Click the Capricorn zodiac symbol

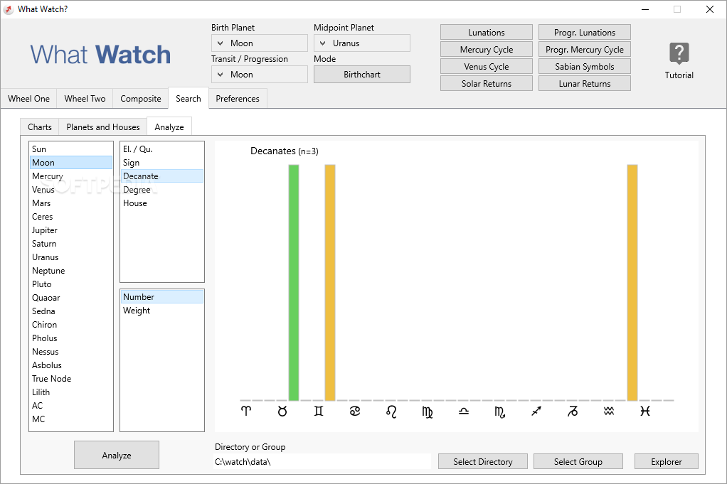pyautogui.click(x=573, y=411)
